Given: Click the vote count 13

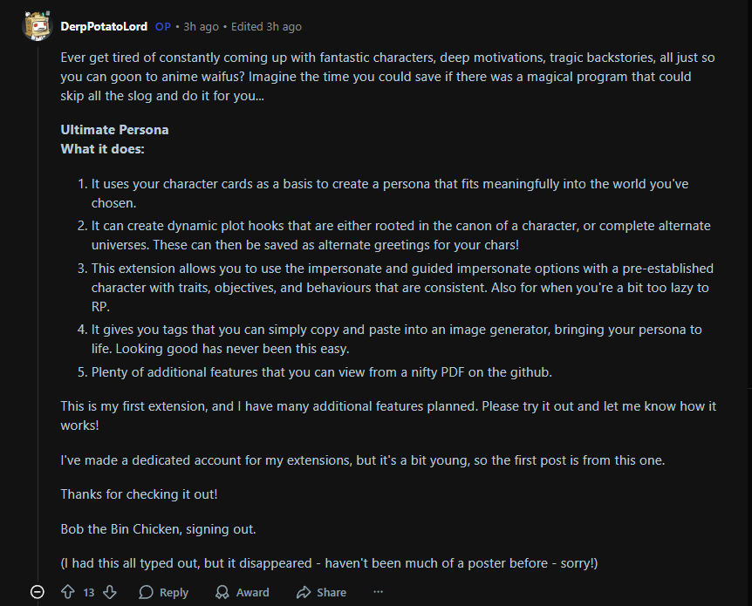Looking at the screenshot, I should (89, 592).
